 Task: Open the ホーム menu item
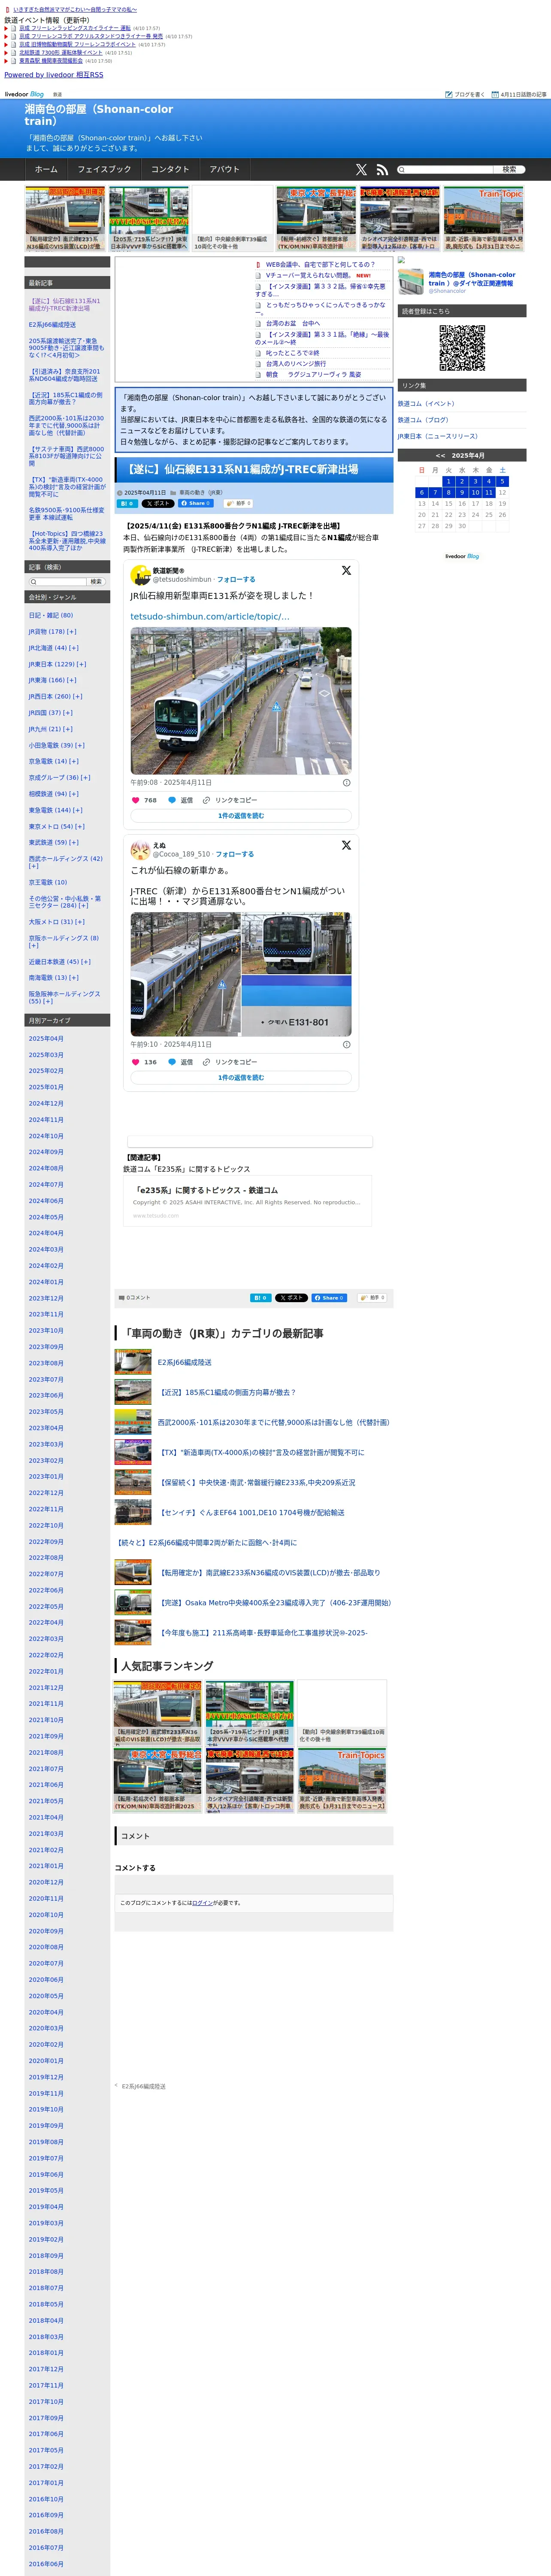tap(46, 170)
